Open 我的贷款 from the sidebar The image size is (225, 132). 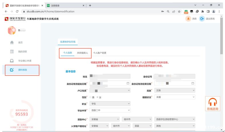click(12, 52)
